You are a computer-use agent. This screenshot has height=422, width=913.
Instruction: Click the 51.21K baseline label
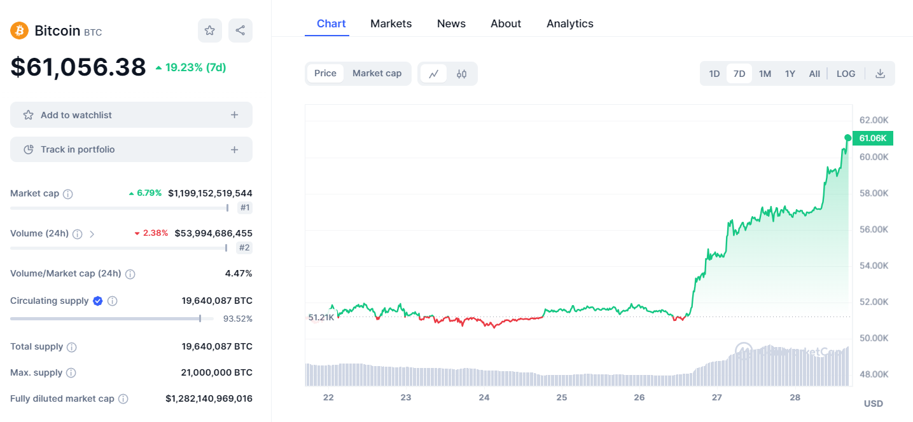321,317
